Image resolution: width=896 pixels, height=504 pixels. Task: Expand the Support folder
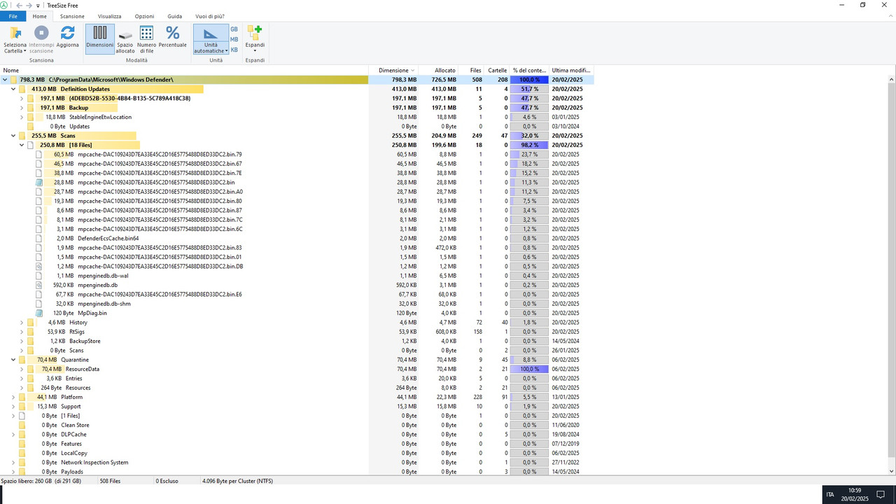pos(13,406)
